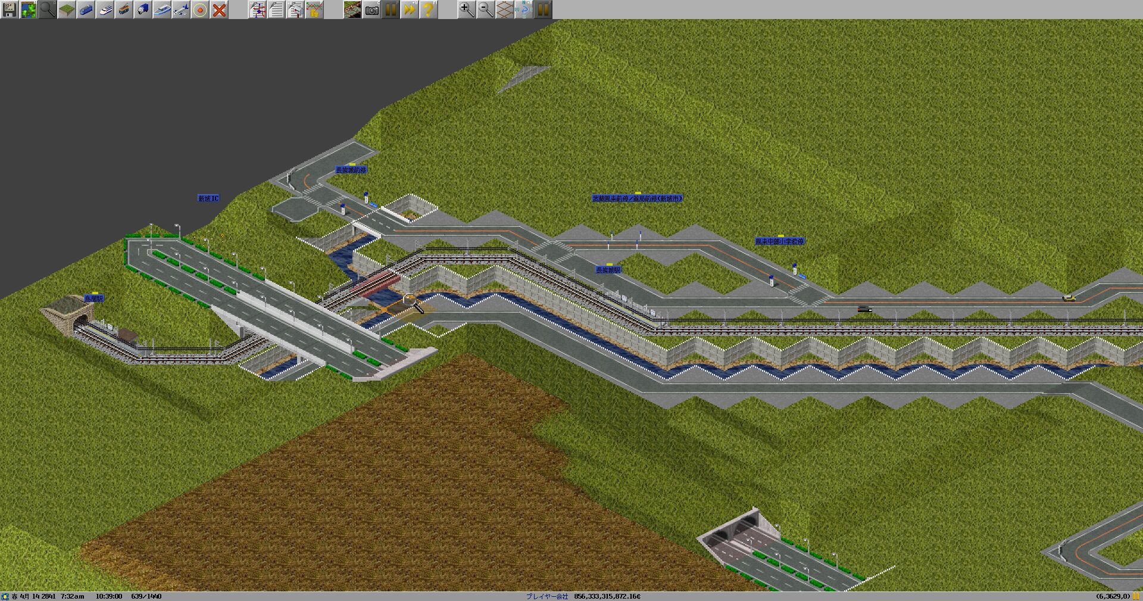Select the inspection magnifier tool
This screenshot has width=1143, height=601.
48,10
